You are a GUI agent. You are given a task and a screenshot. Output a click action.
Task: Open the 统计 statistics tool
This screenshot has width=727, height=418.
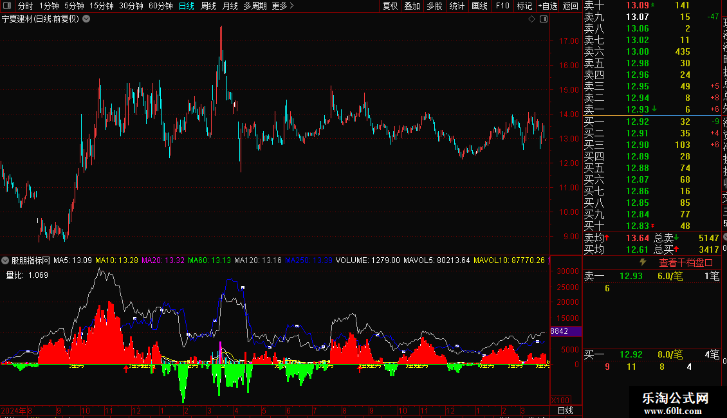(x=457, y=6)
